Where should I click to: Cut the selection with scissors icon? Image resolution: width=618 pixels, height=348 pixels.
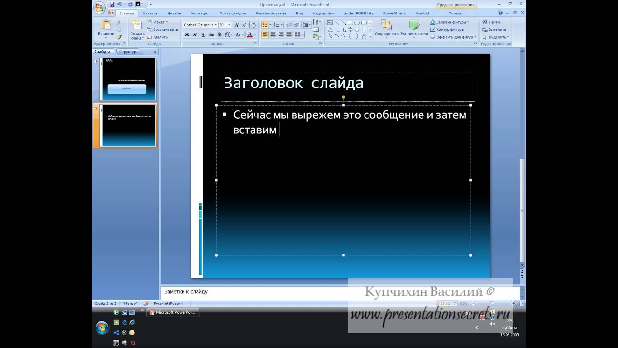[x=119, y=22]
